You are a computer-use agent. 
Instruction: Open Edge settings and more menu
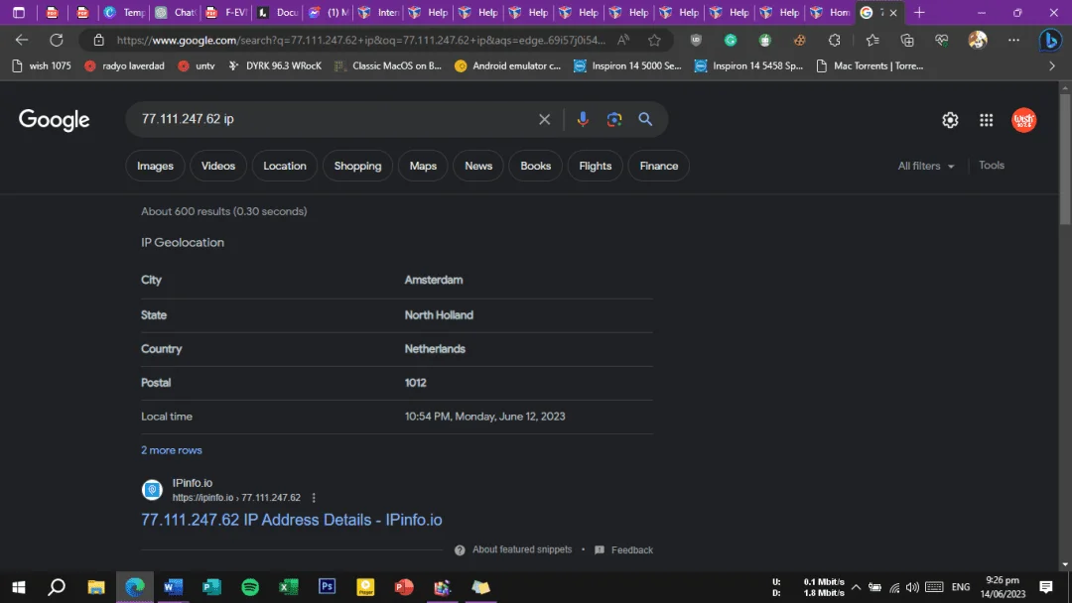point(1013,41)
